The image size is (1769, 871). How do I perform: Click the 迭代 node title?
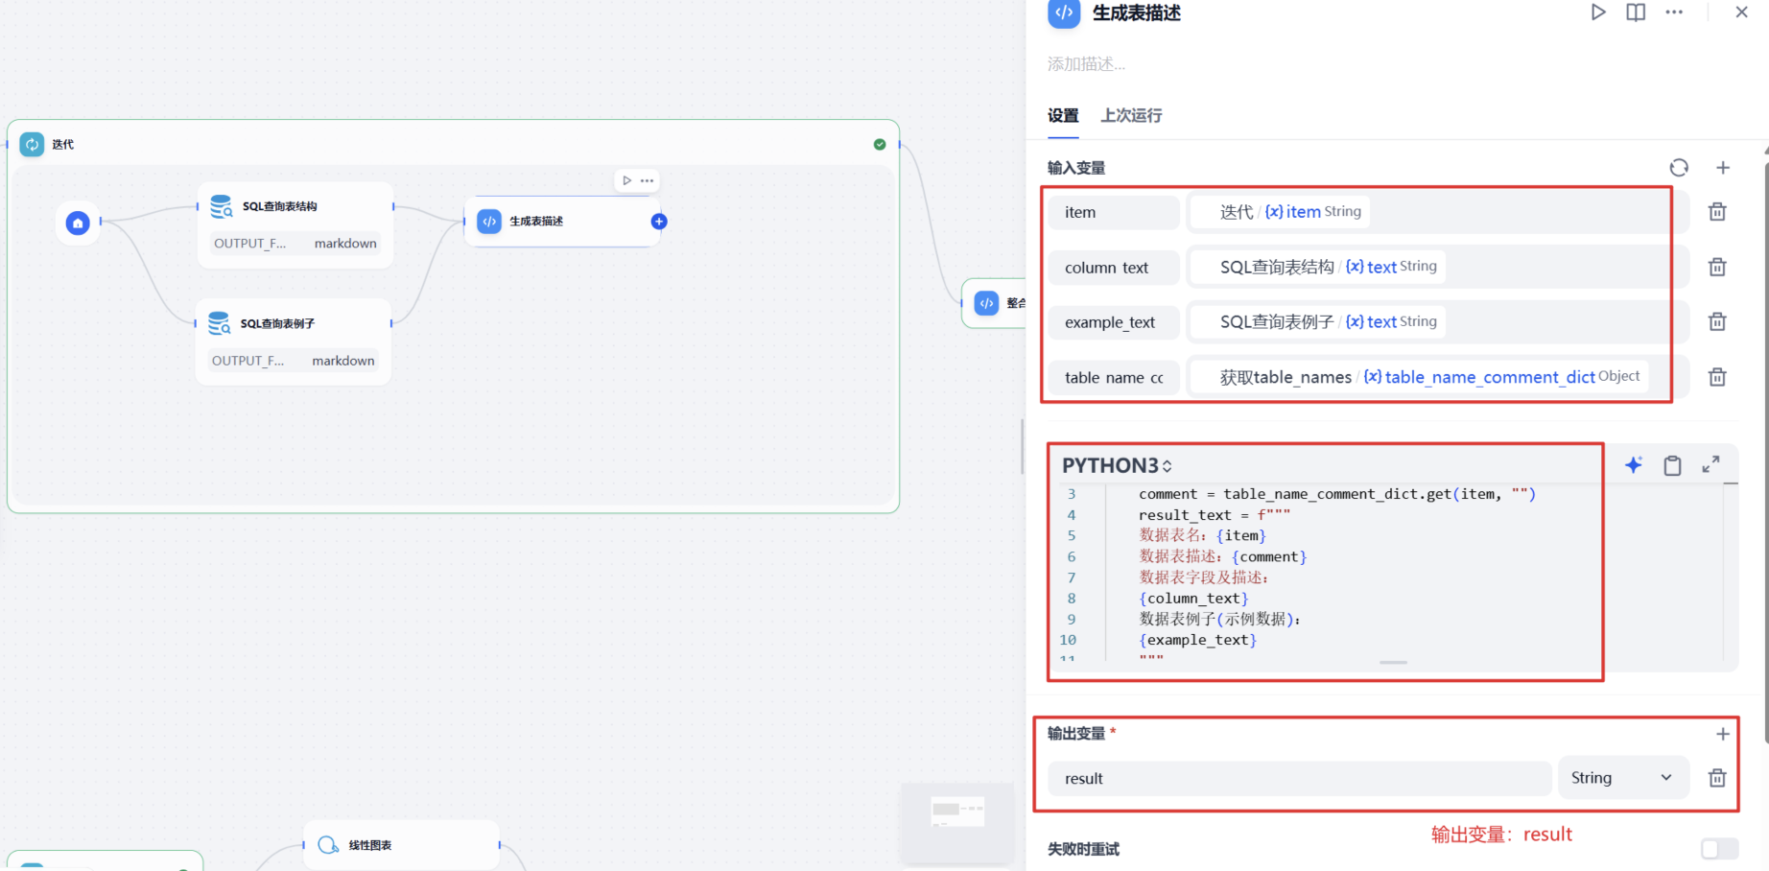(x=62, y=144)
